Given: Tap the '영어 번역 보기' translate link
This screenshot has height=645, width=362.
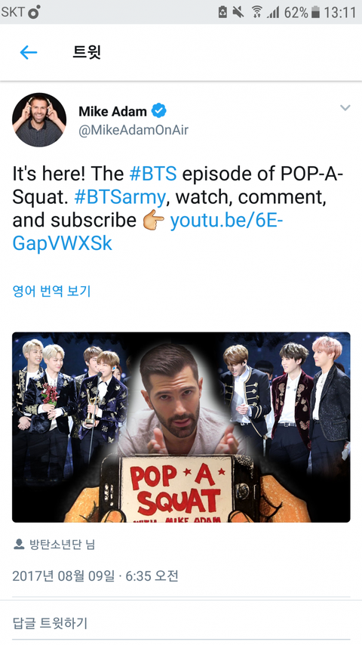Looking at the screenshot, I should tap(51, 292).
